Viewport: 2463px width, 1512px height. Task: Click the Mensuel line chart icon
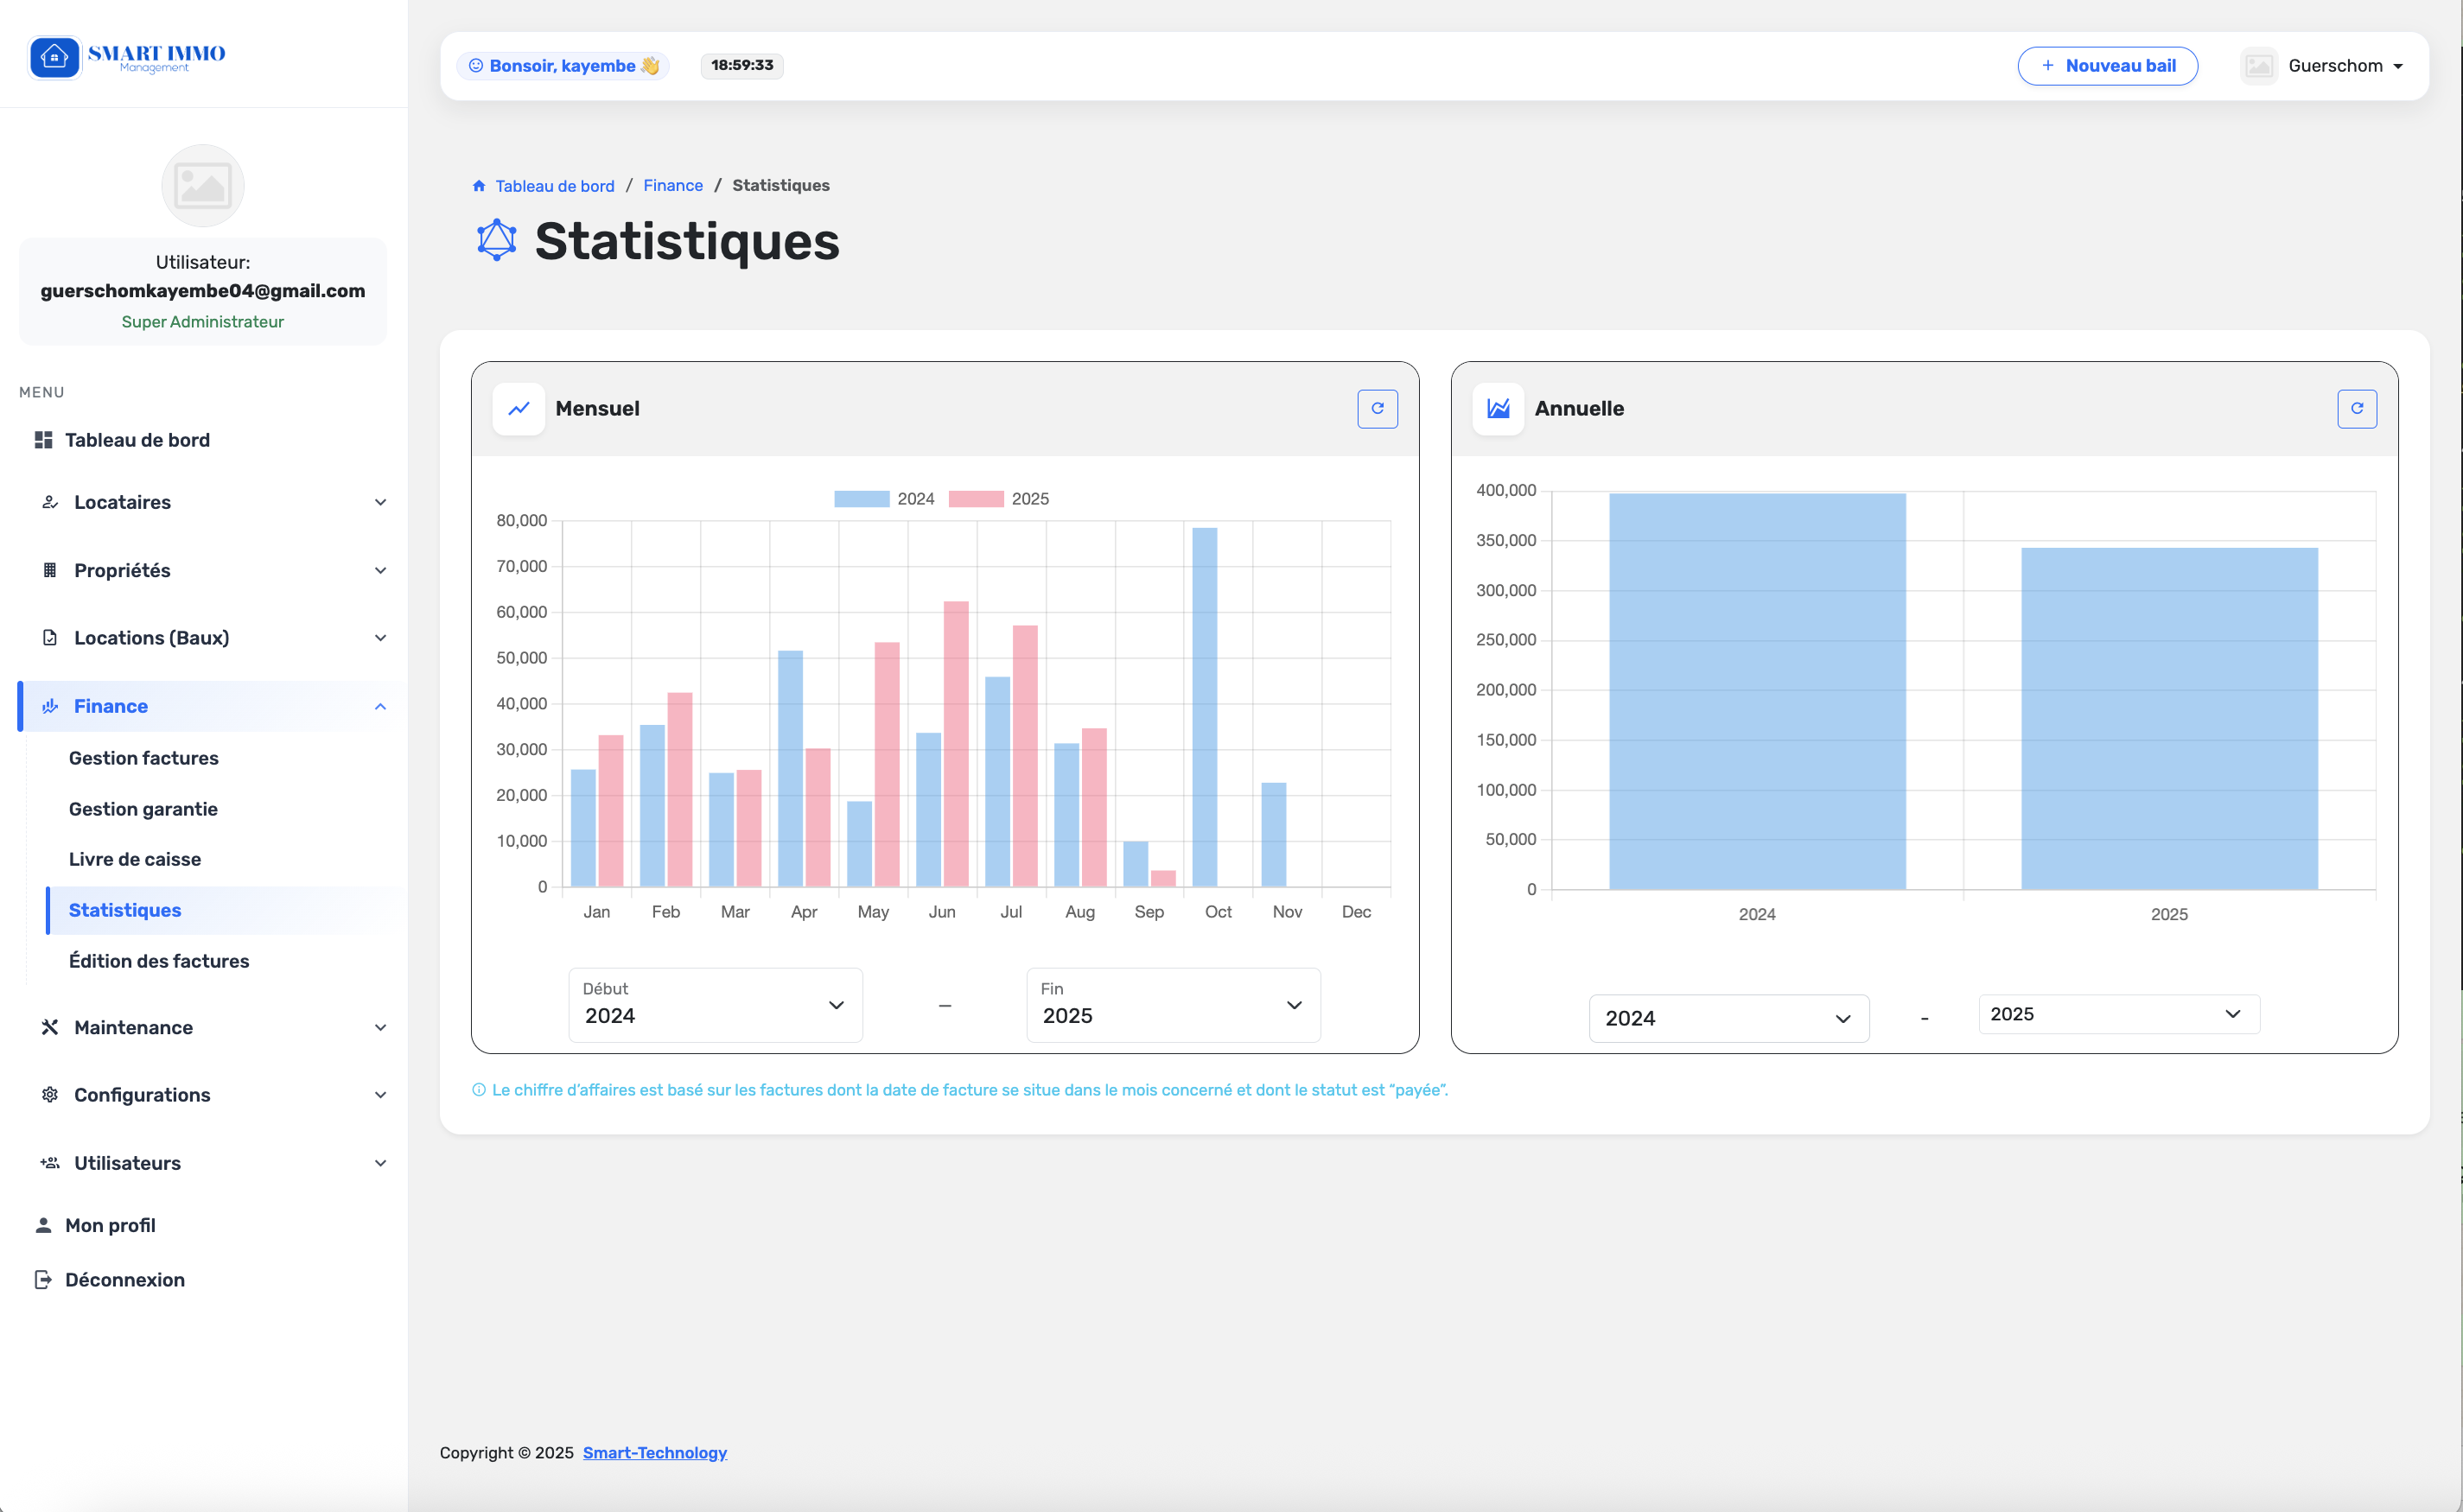519,408
